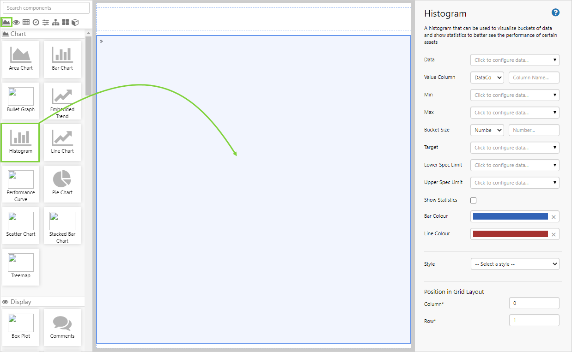Open Bucket Size type dropdown
This screenshot has height=352, width=572.
487,130
